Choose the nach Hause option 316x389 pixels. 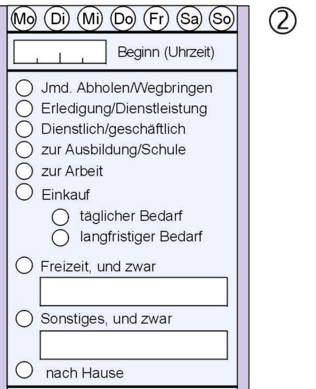pyautogui.click(x=24, y=370)
